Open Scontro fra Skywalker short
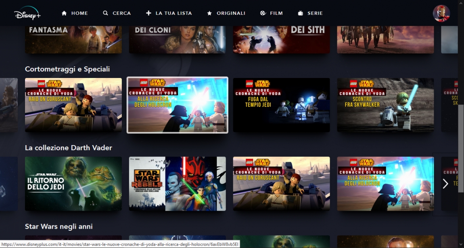Viewport: 464px width, 248px height. (385, 105)
